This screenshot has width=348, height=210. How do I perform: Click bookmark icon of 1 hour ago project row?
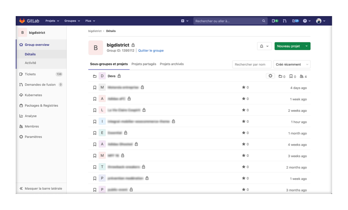tap(95, 122)
